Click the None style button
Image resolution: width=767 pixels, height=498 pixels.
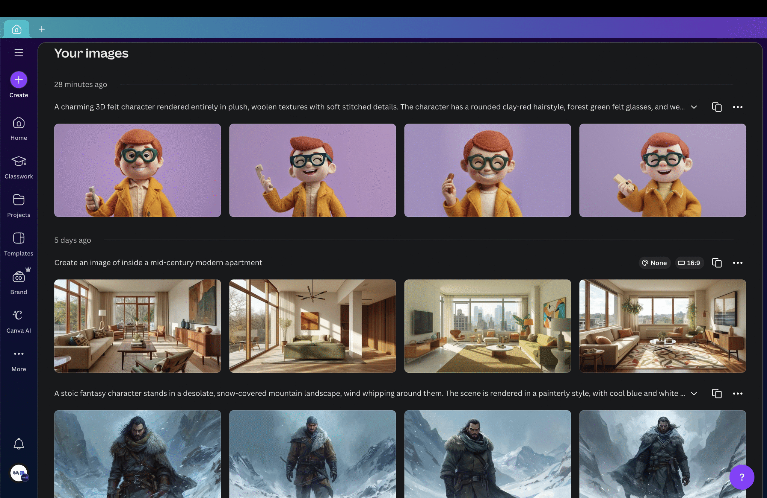[x=654, y=263]
